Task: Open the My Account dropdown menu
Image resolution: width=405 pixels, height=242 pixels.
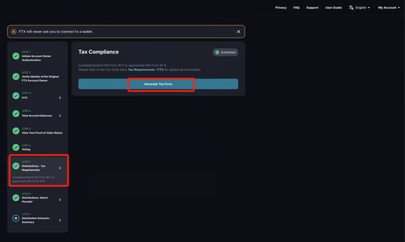Action: tap(389, 8)
